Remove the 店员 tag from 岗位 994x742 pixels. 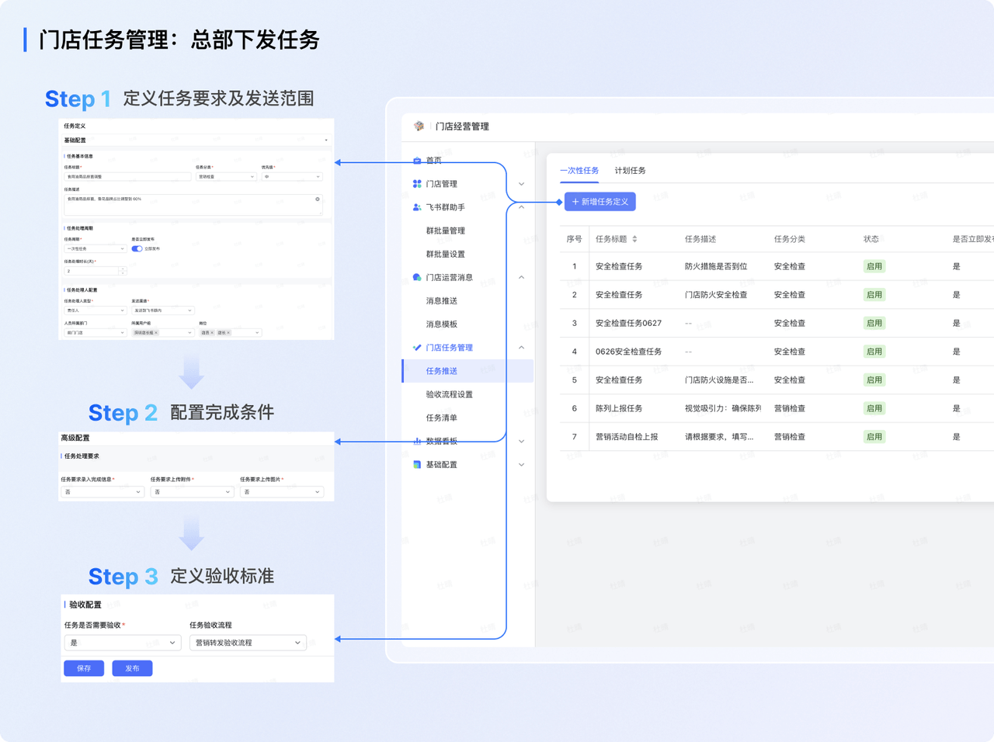click(212, 332)
